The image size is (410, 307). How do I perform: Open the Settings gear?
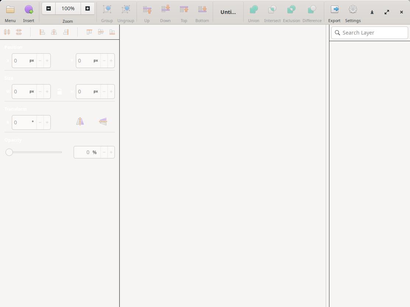pyautogui.click(x=353, y=10)
